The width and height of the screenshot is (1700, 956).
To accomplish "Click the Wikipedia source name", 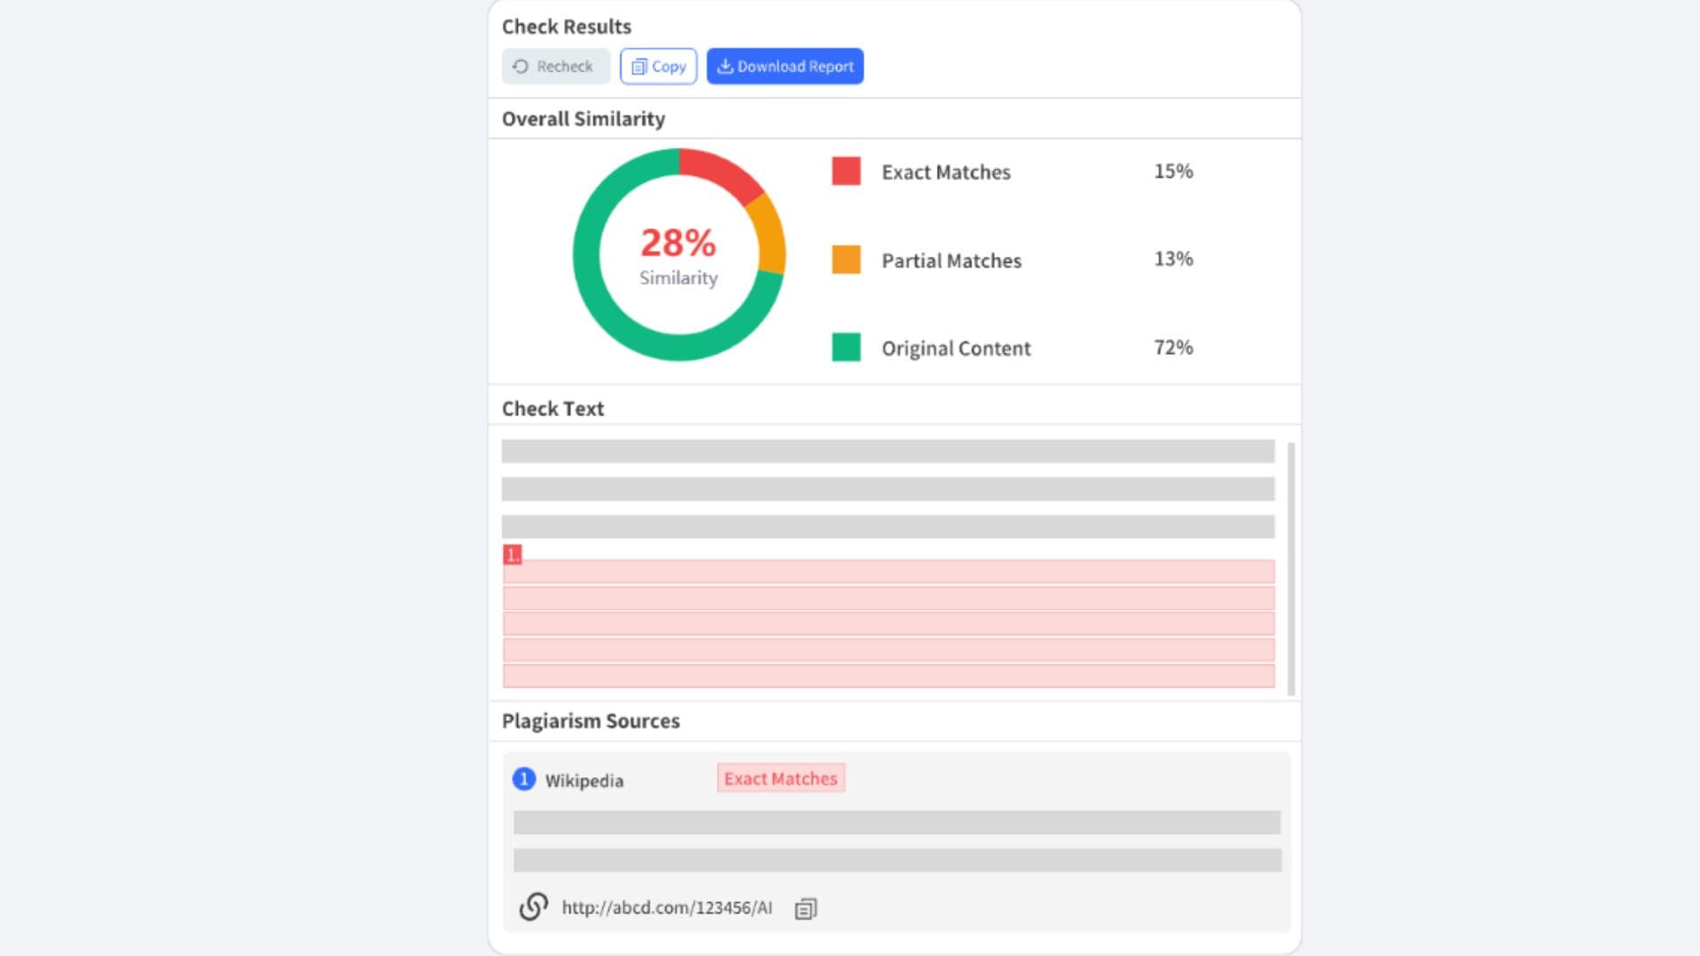I will tap(583, 781).
